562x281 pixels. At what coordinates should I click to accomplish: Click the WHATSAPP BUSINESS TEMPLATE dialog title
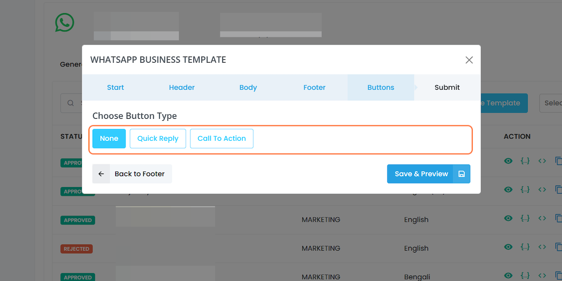(x=158, y=60)
